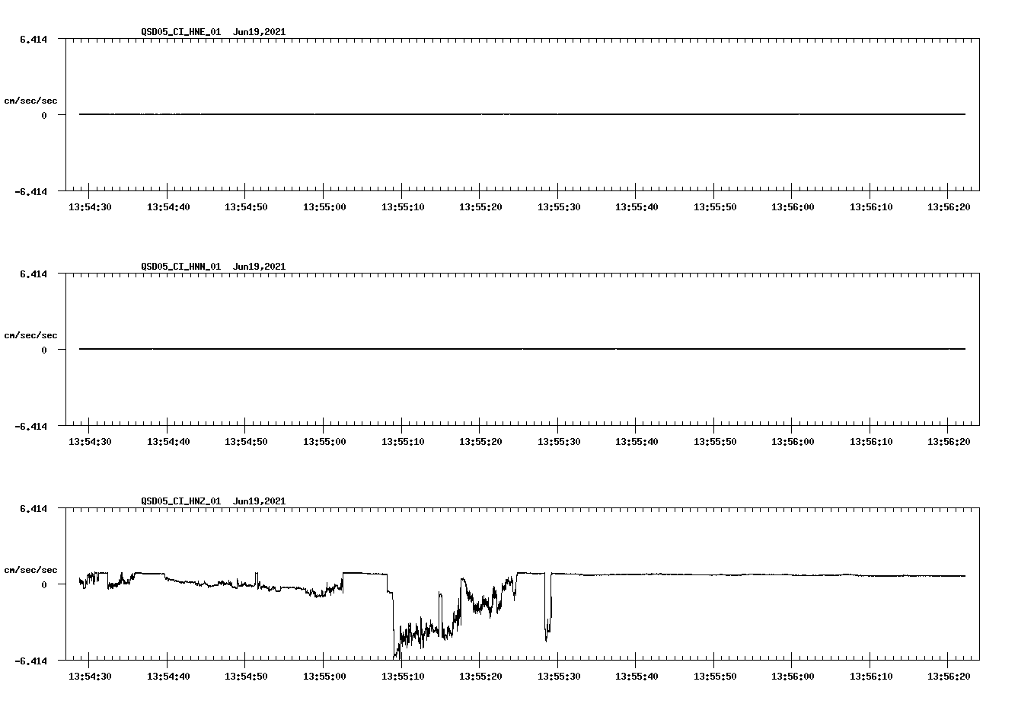The height and width of the screenshot is (704, 1034).
Task: Click the QSD05_CI_HNZ_01 plot title
Action: 213,501
